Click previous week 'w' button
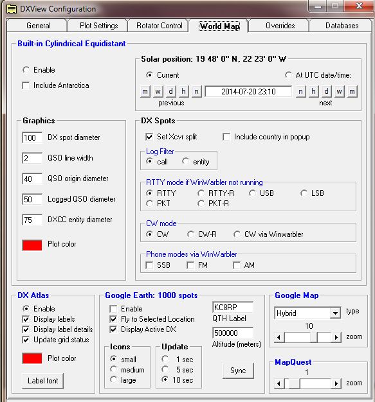The image size is (375, 402). tap(158, 92)
